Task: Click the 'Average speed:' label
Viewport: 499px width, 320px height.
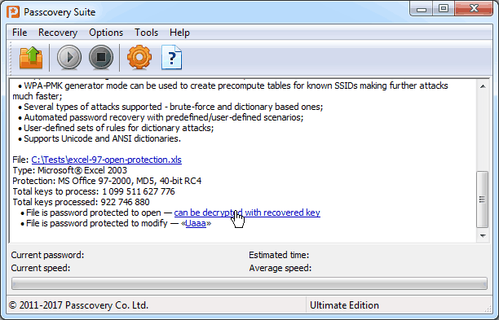Action: (x=280, y=268)
